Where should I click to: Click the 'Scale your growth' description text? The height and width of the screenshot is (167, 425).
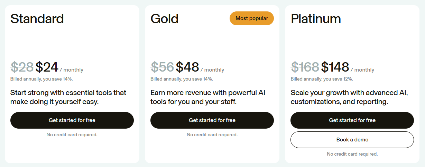point(349,97)
